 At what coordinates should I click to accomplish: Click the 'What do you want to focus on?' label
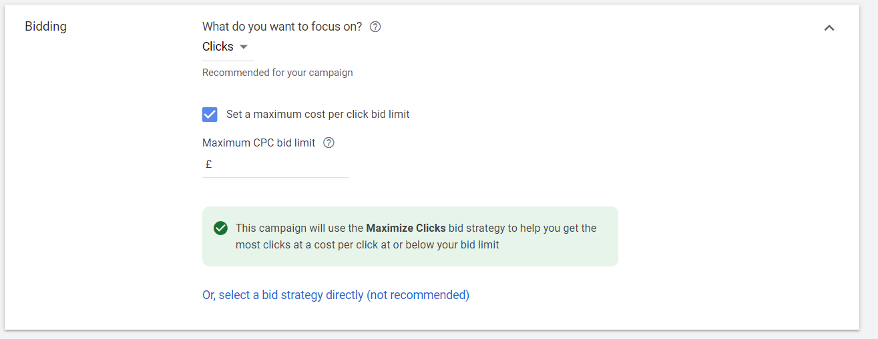click(x=282, y=27)
